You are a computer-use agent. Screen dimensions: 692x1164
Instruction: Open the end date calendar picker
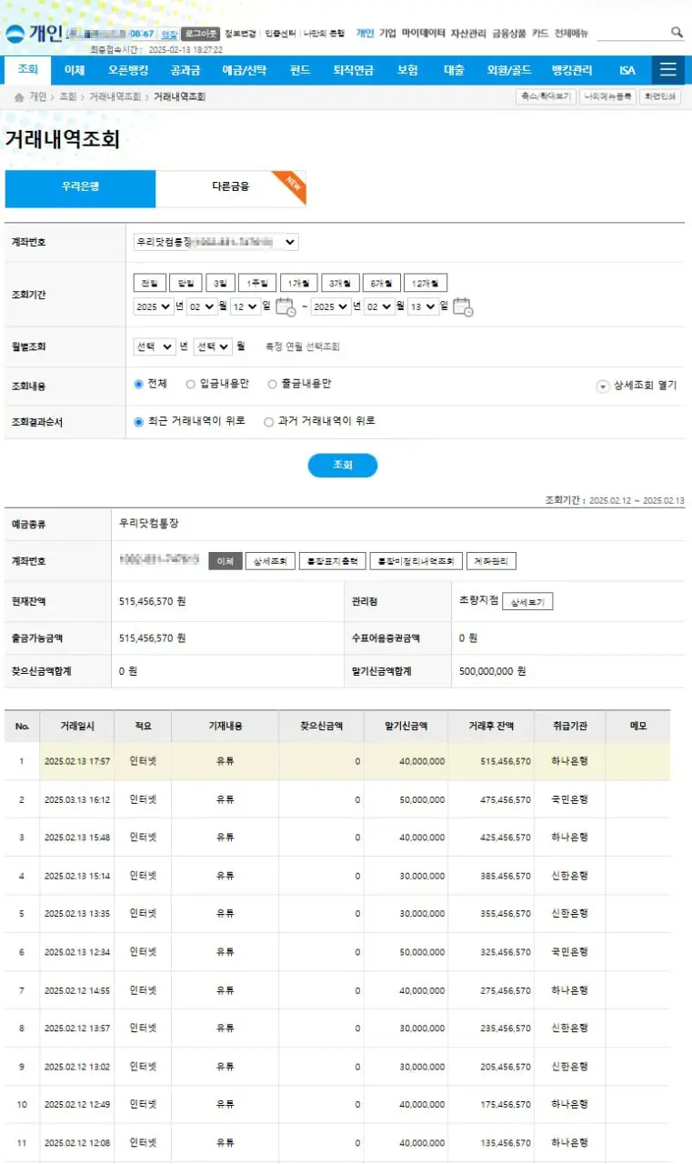pos(462,307)
